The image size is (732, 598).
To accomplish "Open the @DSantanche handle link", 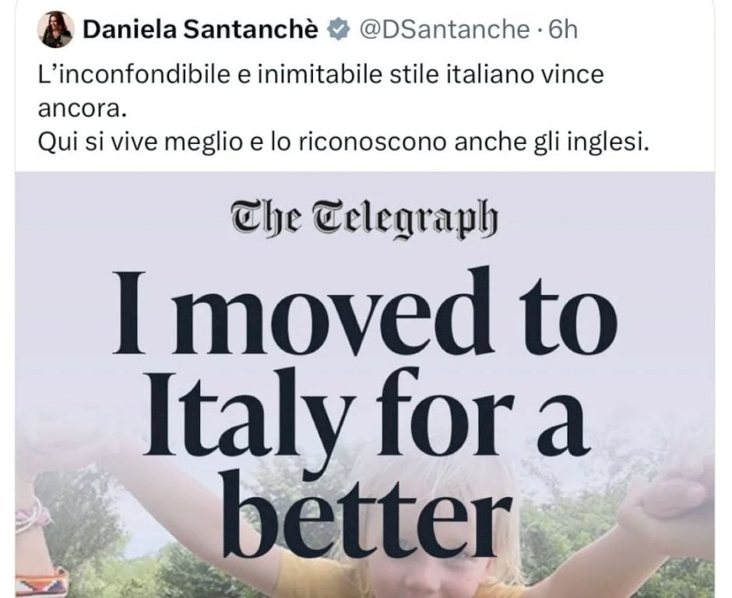I will (x=443, y=30).
